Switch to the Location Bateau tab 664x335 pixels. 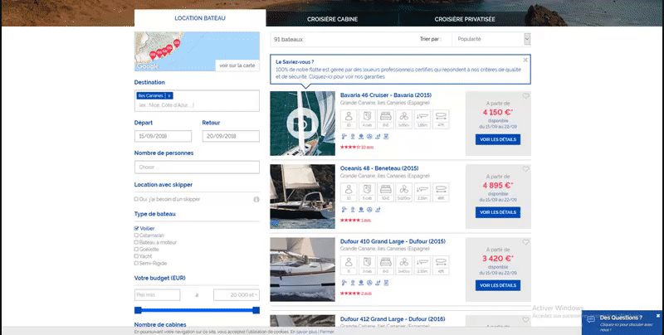tap(200, 18)
